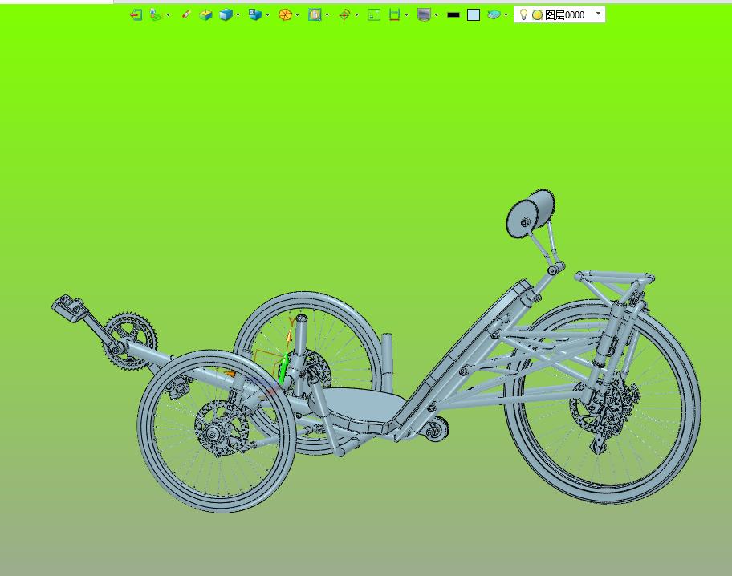The height and width of the screenshot is (576, 732).
Task: Toggle the yellow circle layer status indicator
Action: [537, 14]
